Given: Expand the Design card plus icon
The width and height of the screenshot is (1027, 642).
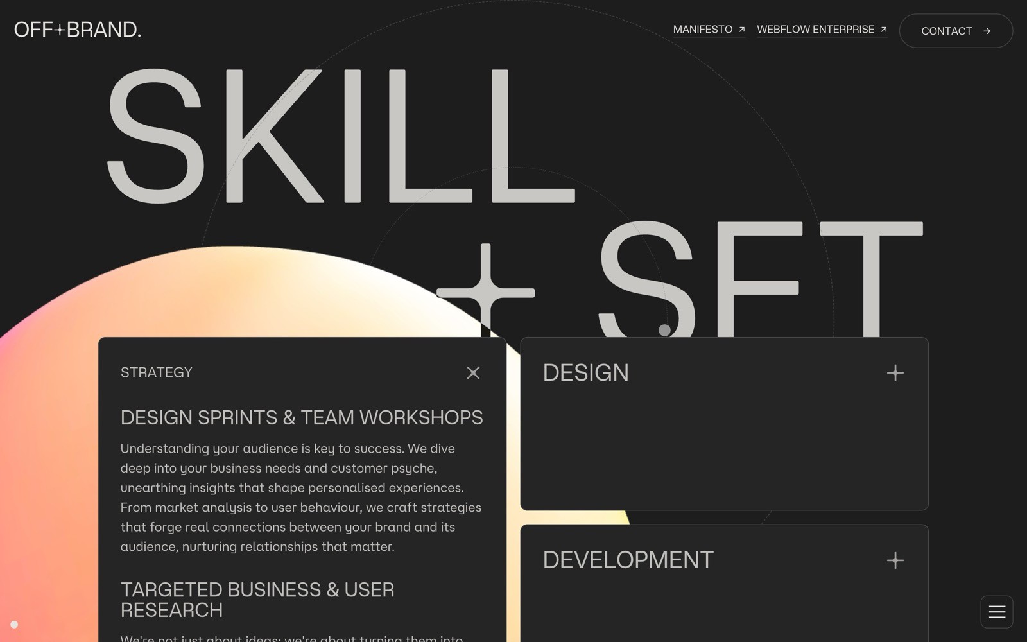Looking at the screenshot, I should 895,373.
